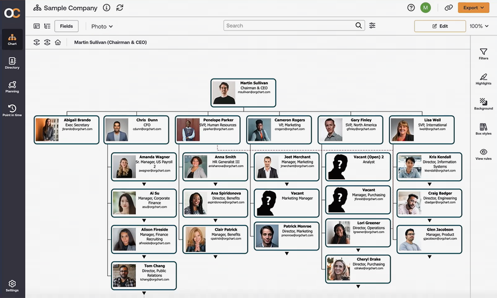497x298 pixels.
Task: Click the Edit button
Action: 440,26
